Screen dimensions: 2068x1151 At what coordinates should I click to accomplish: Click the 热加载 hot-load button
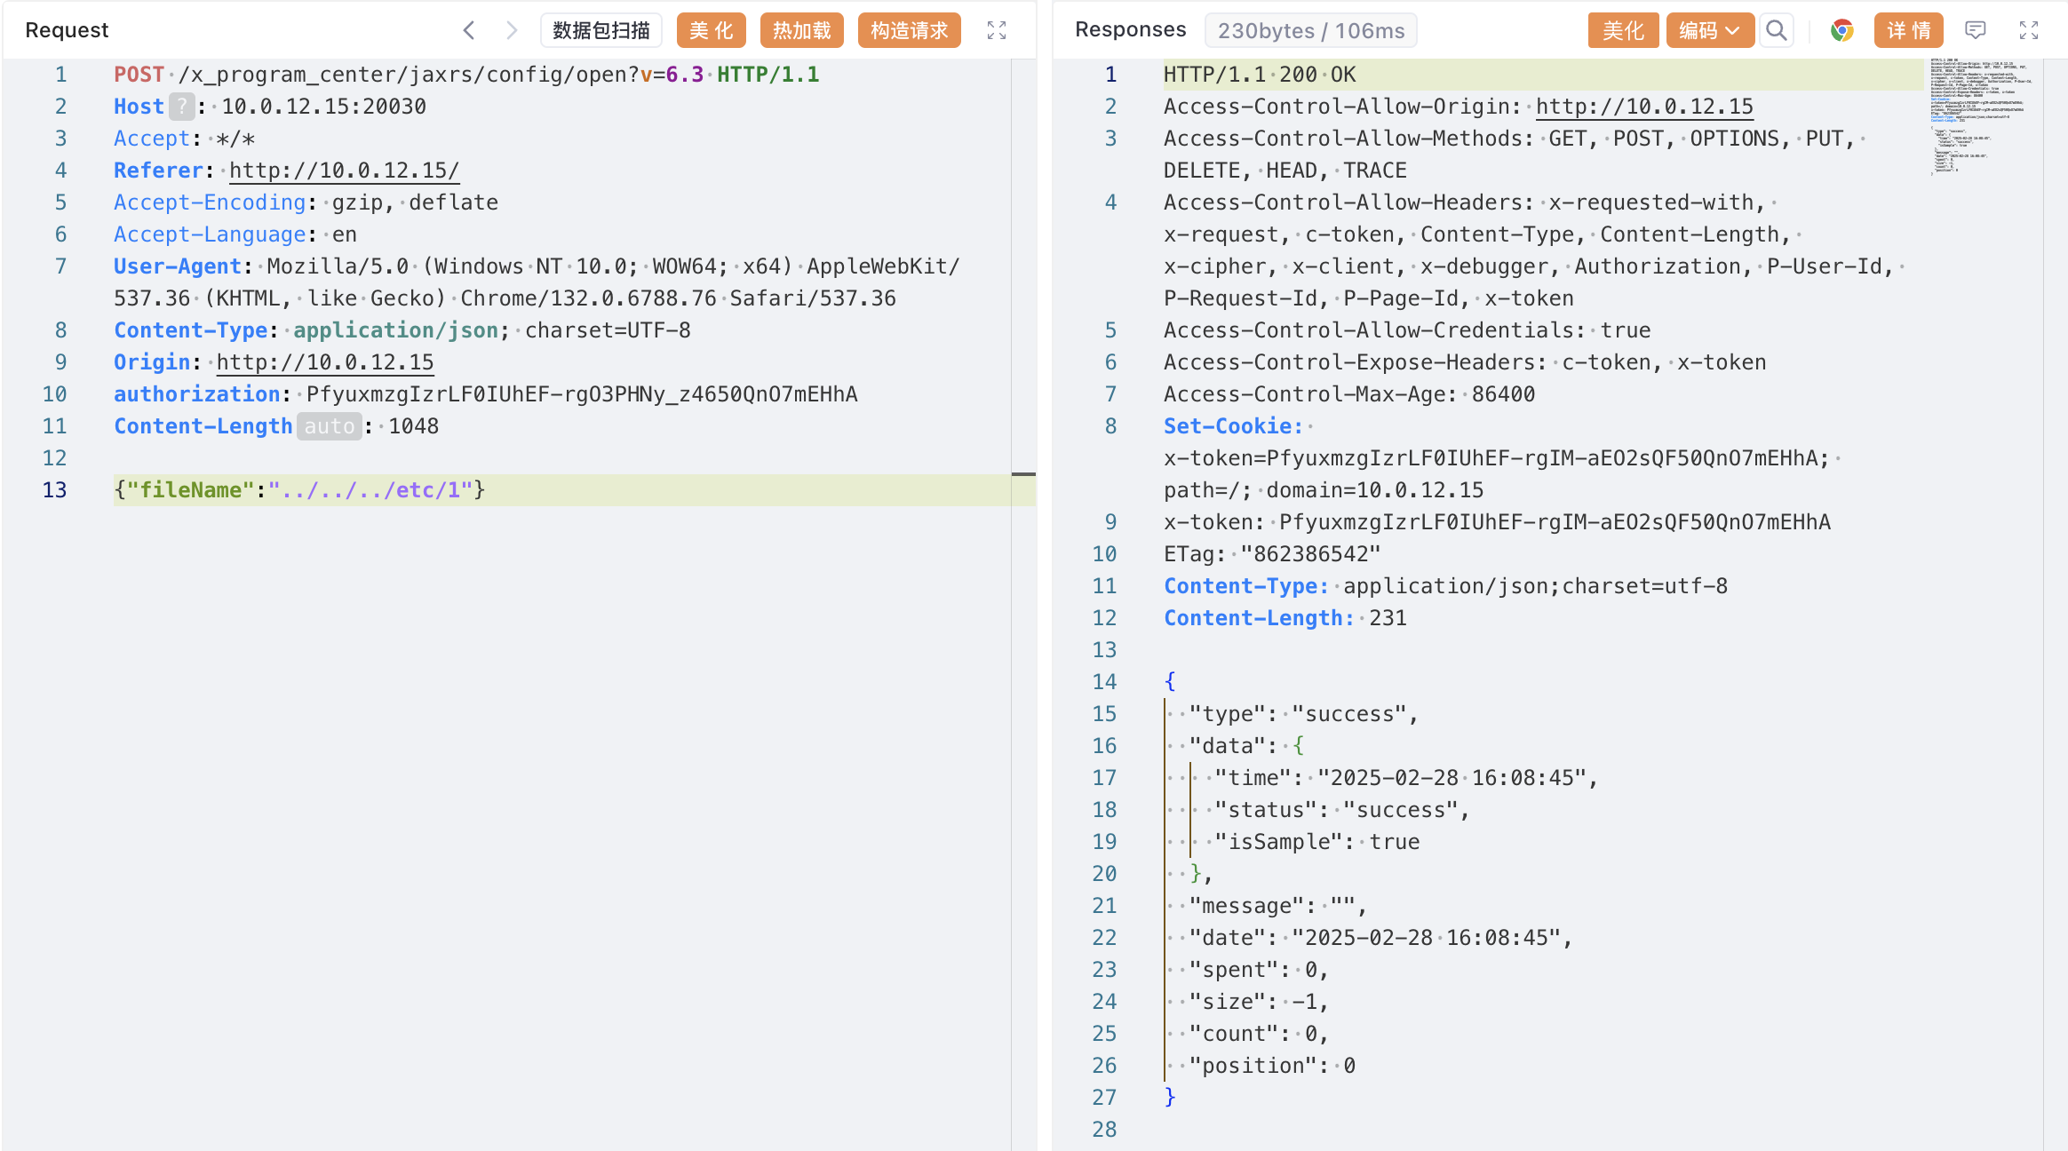[x=801, y=30]
